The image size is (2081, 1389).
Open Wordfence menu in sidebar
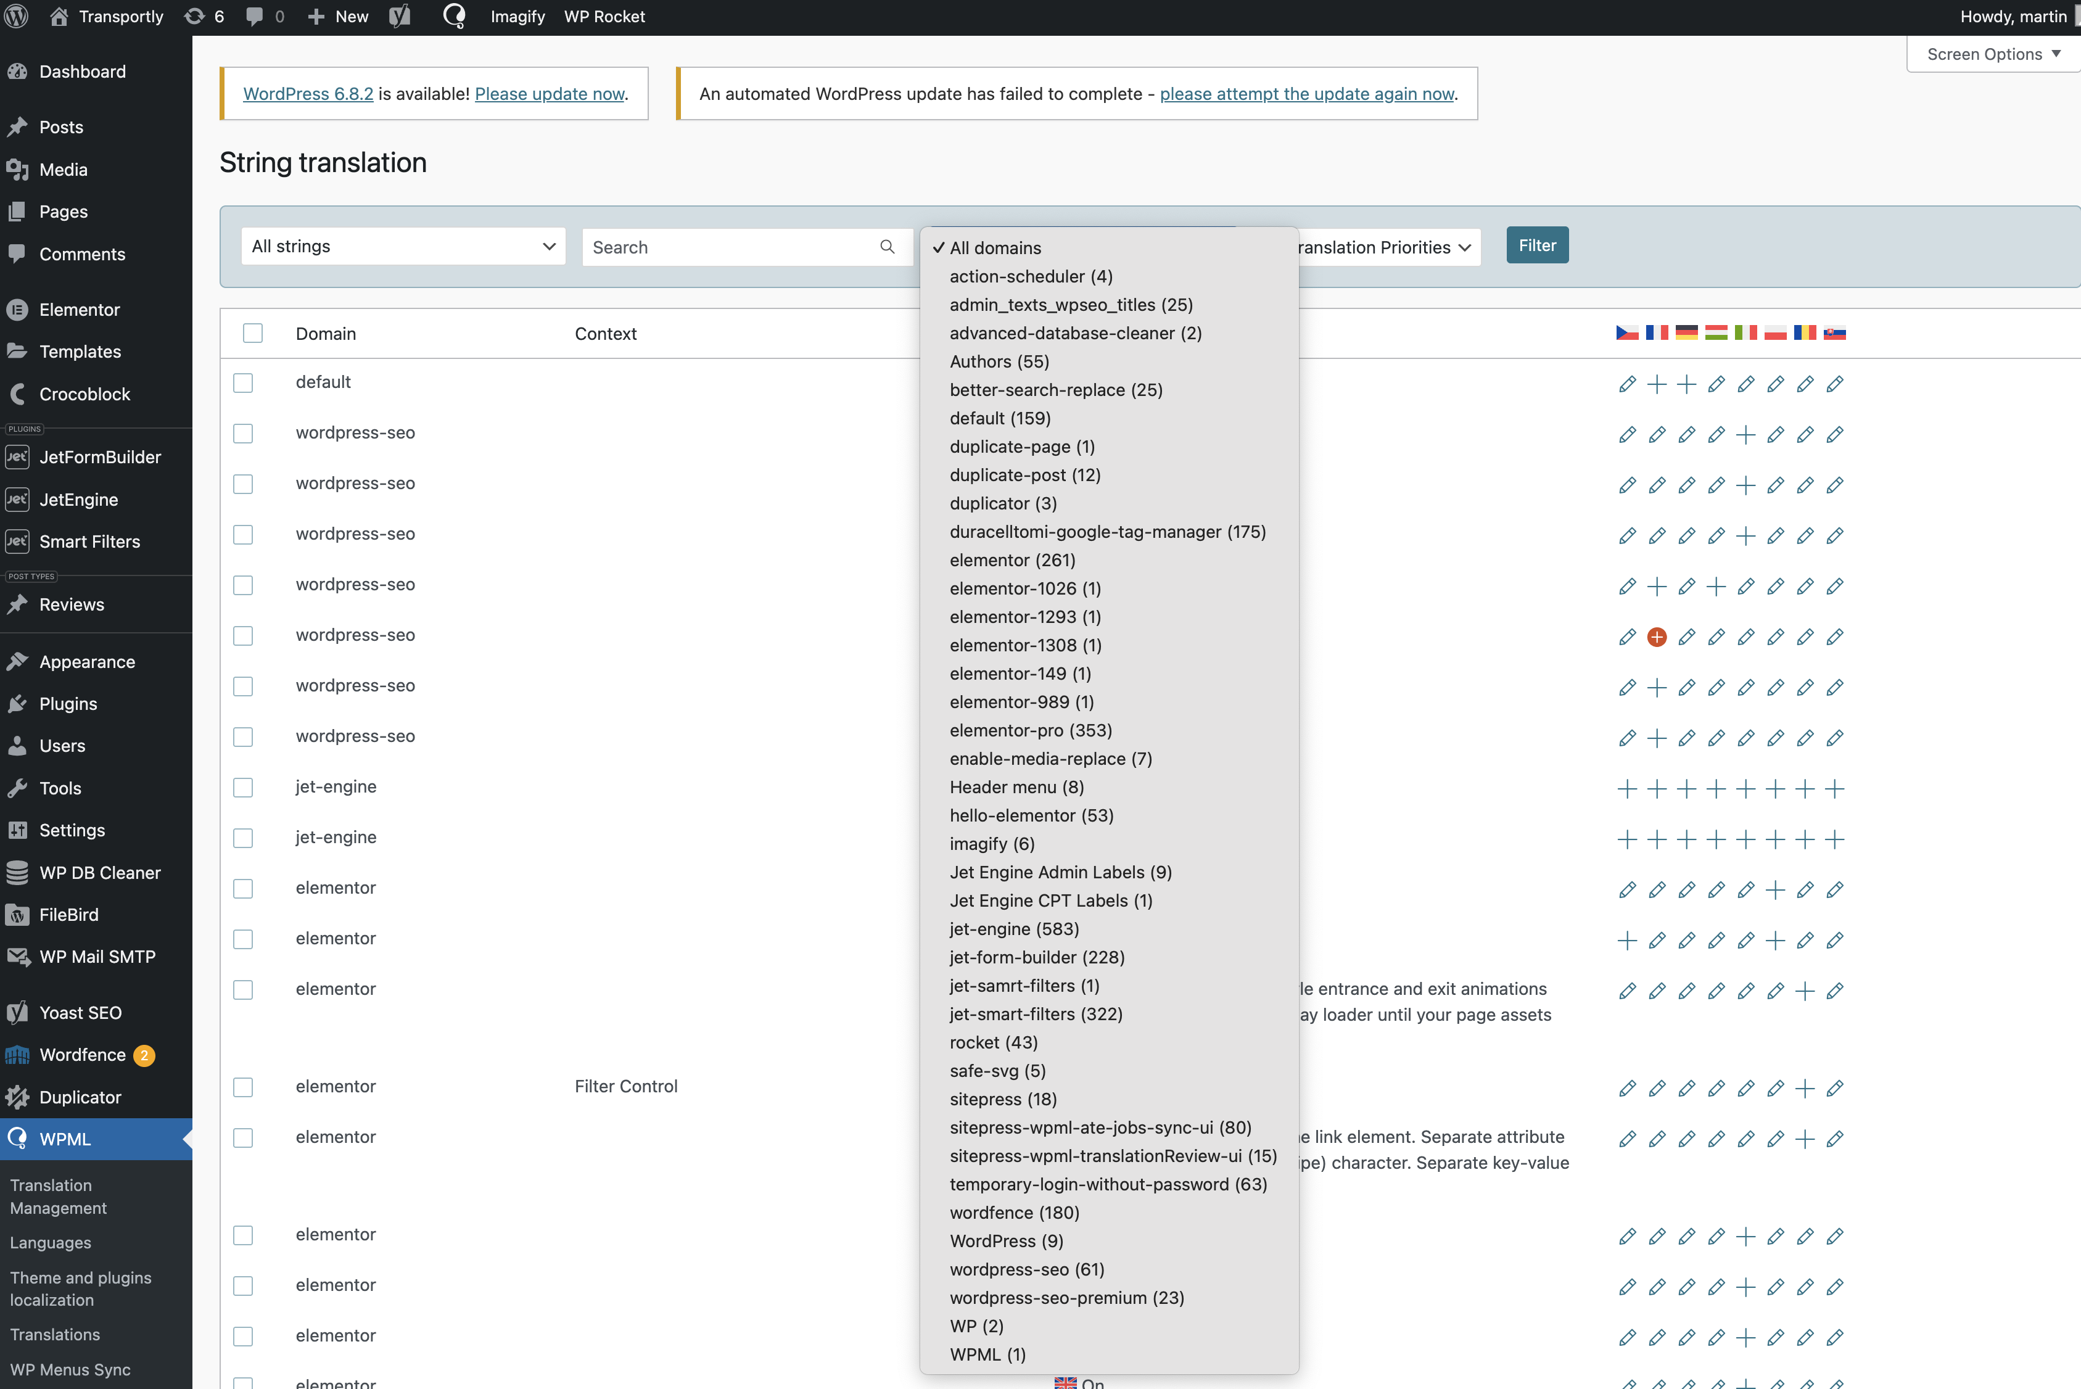[83, 1054]
